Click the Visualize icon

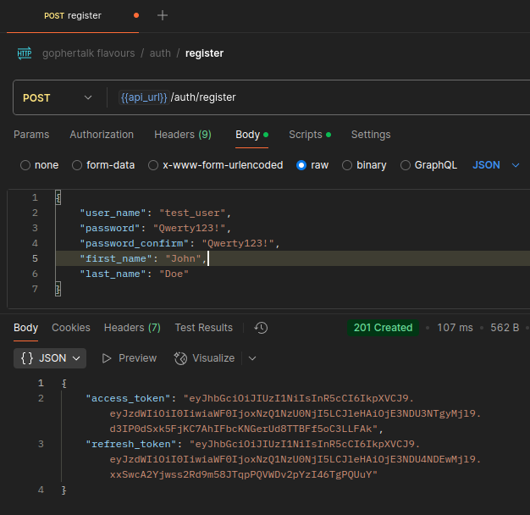click(180, 358)
